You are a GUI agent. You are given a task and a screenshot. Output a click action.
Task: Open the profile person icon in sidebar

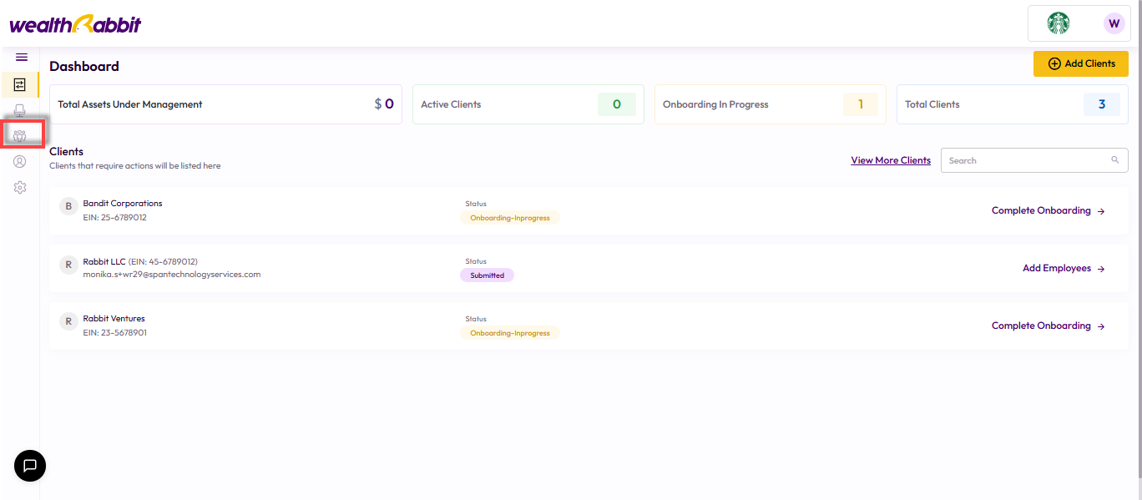(x=20, y=162)
